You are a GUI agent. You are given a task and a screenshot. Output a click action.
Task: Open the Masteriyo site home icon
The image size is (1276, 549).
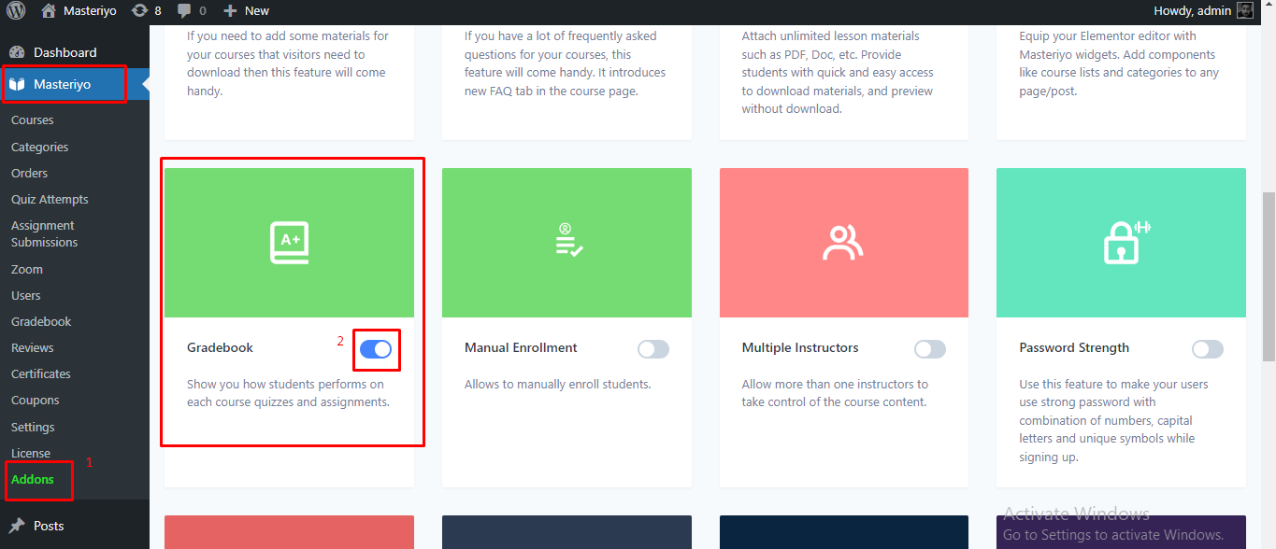(x=49, y=10)
